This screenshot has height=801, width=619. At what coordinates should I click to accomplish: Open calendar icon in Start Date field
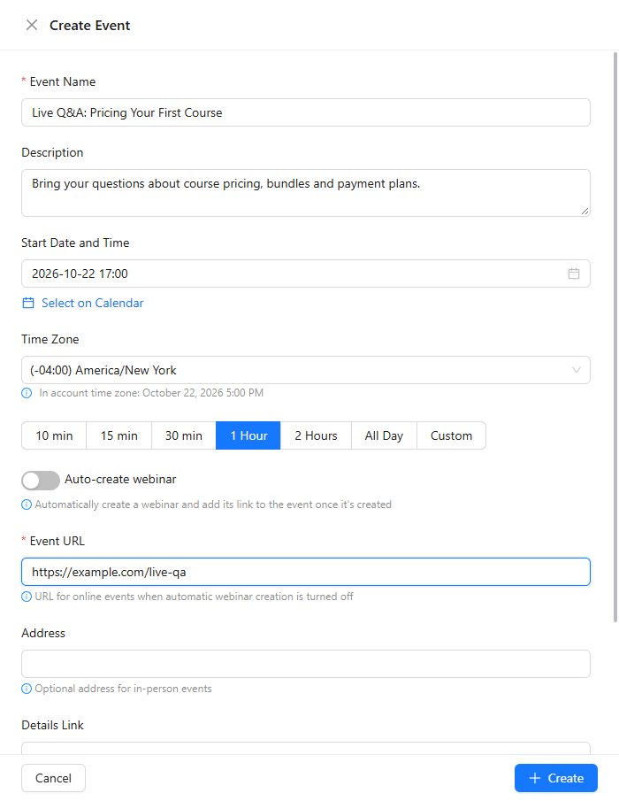tap(574, 273)
